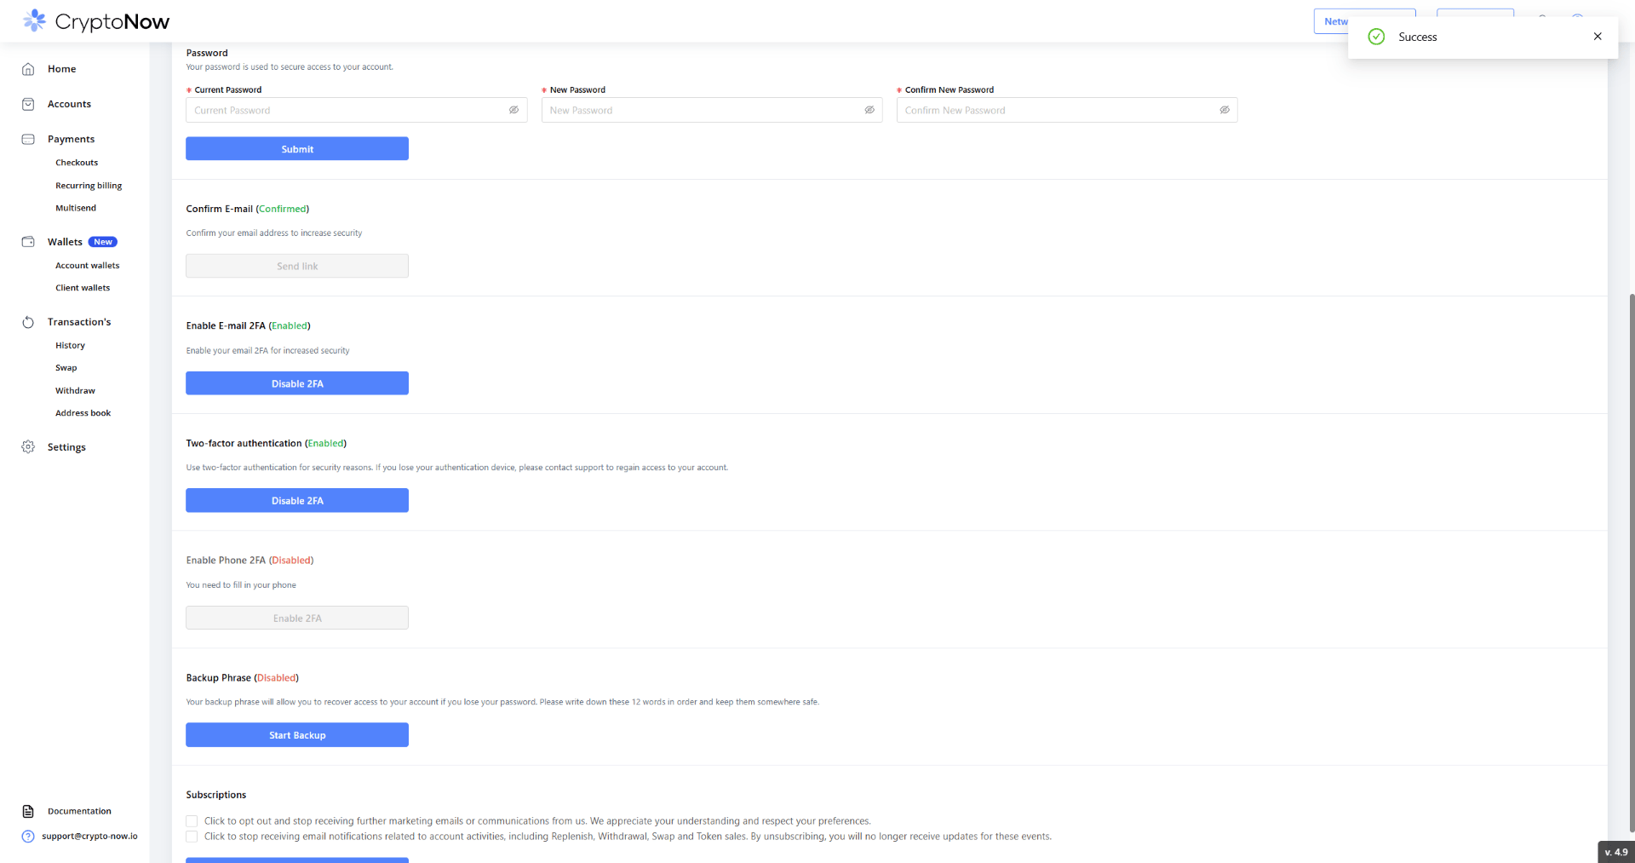1635x863 pixels.
Task: Open Accounts page
Action: pyautogui.click(x=69, y=104)
